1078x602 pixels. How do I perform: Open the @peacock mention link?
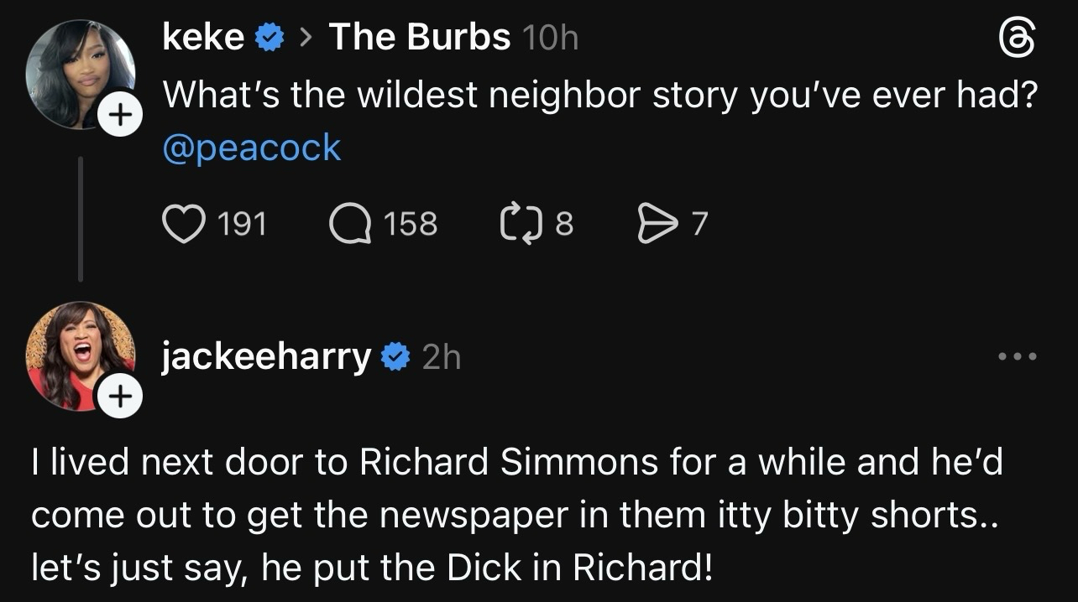click(x=252, y=148)
